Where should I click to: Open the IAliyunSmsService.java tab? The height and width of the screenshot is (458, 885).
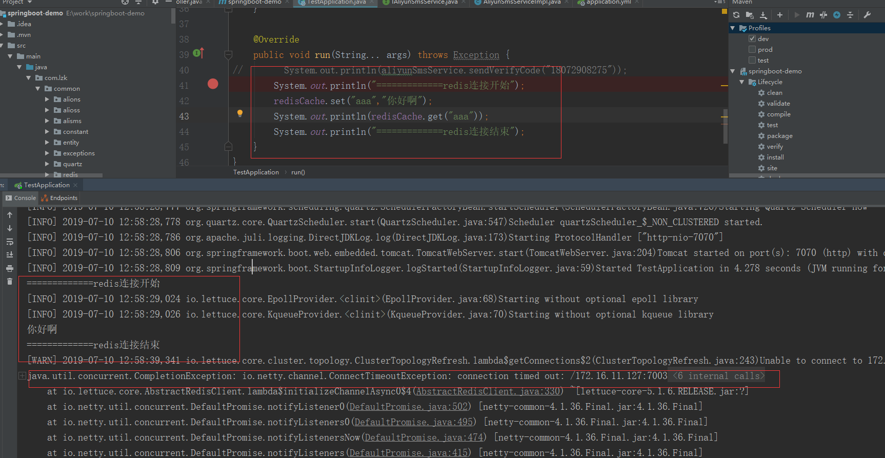click(x=424, y=2)
